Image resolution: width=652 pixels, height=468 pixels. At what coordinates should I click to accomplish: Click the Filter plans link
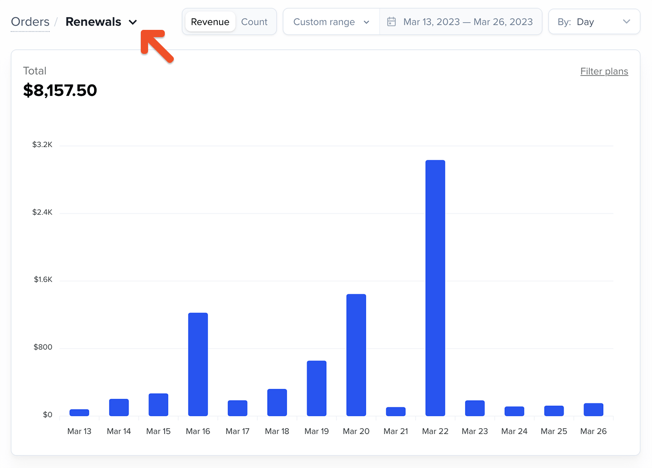coord(604,72)
